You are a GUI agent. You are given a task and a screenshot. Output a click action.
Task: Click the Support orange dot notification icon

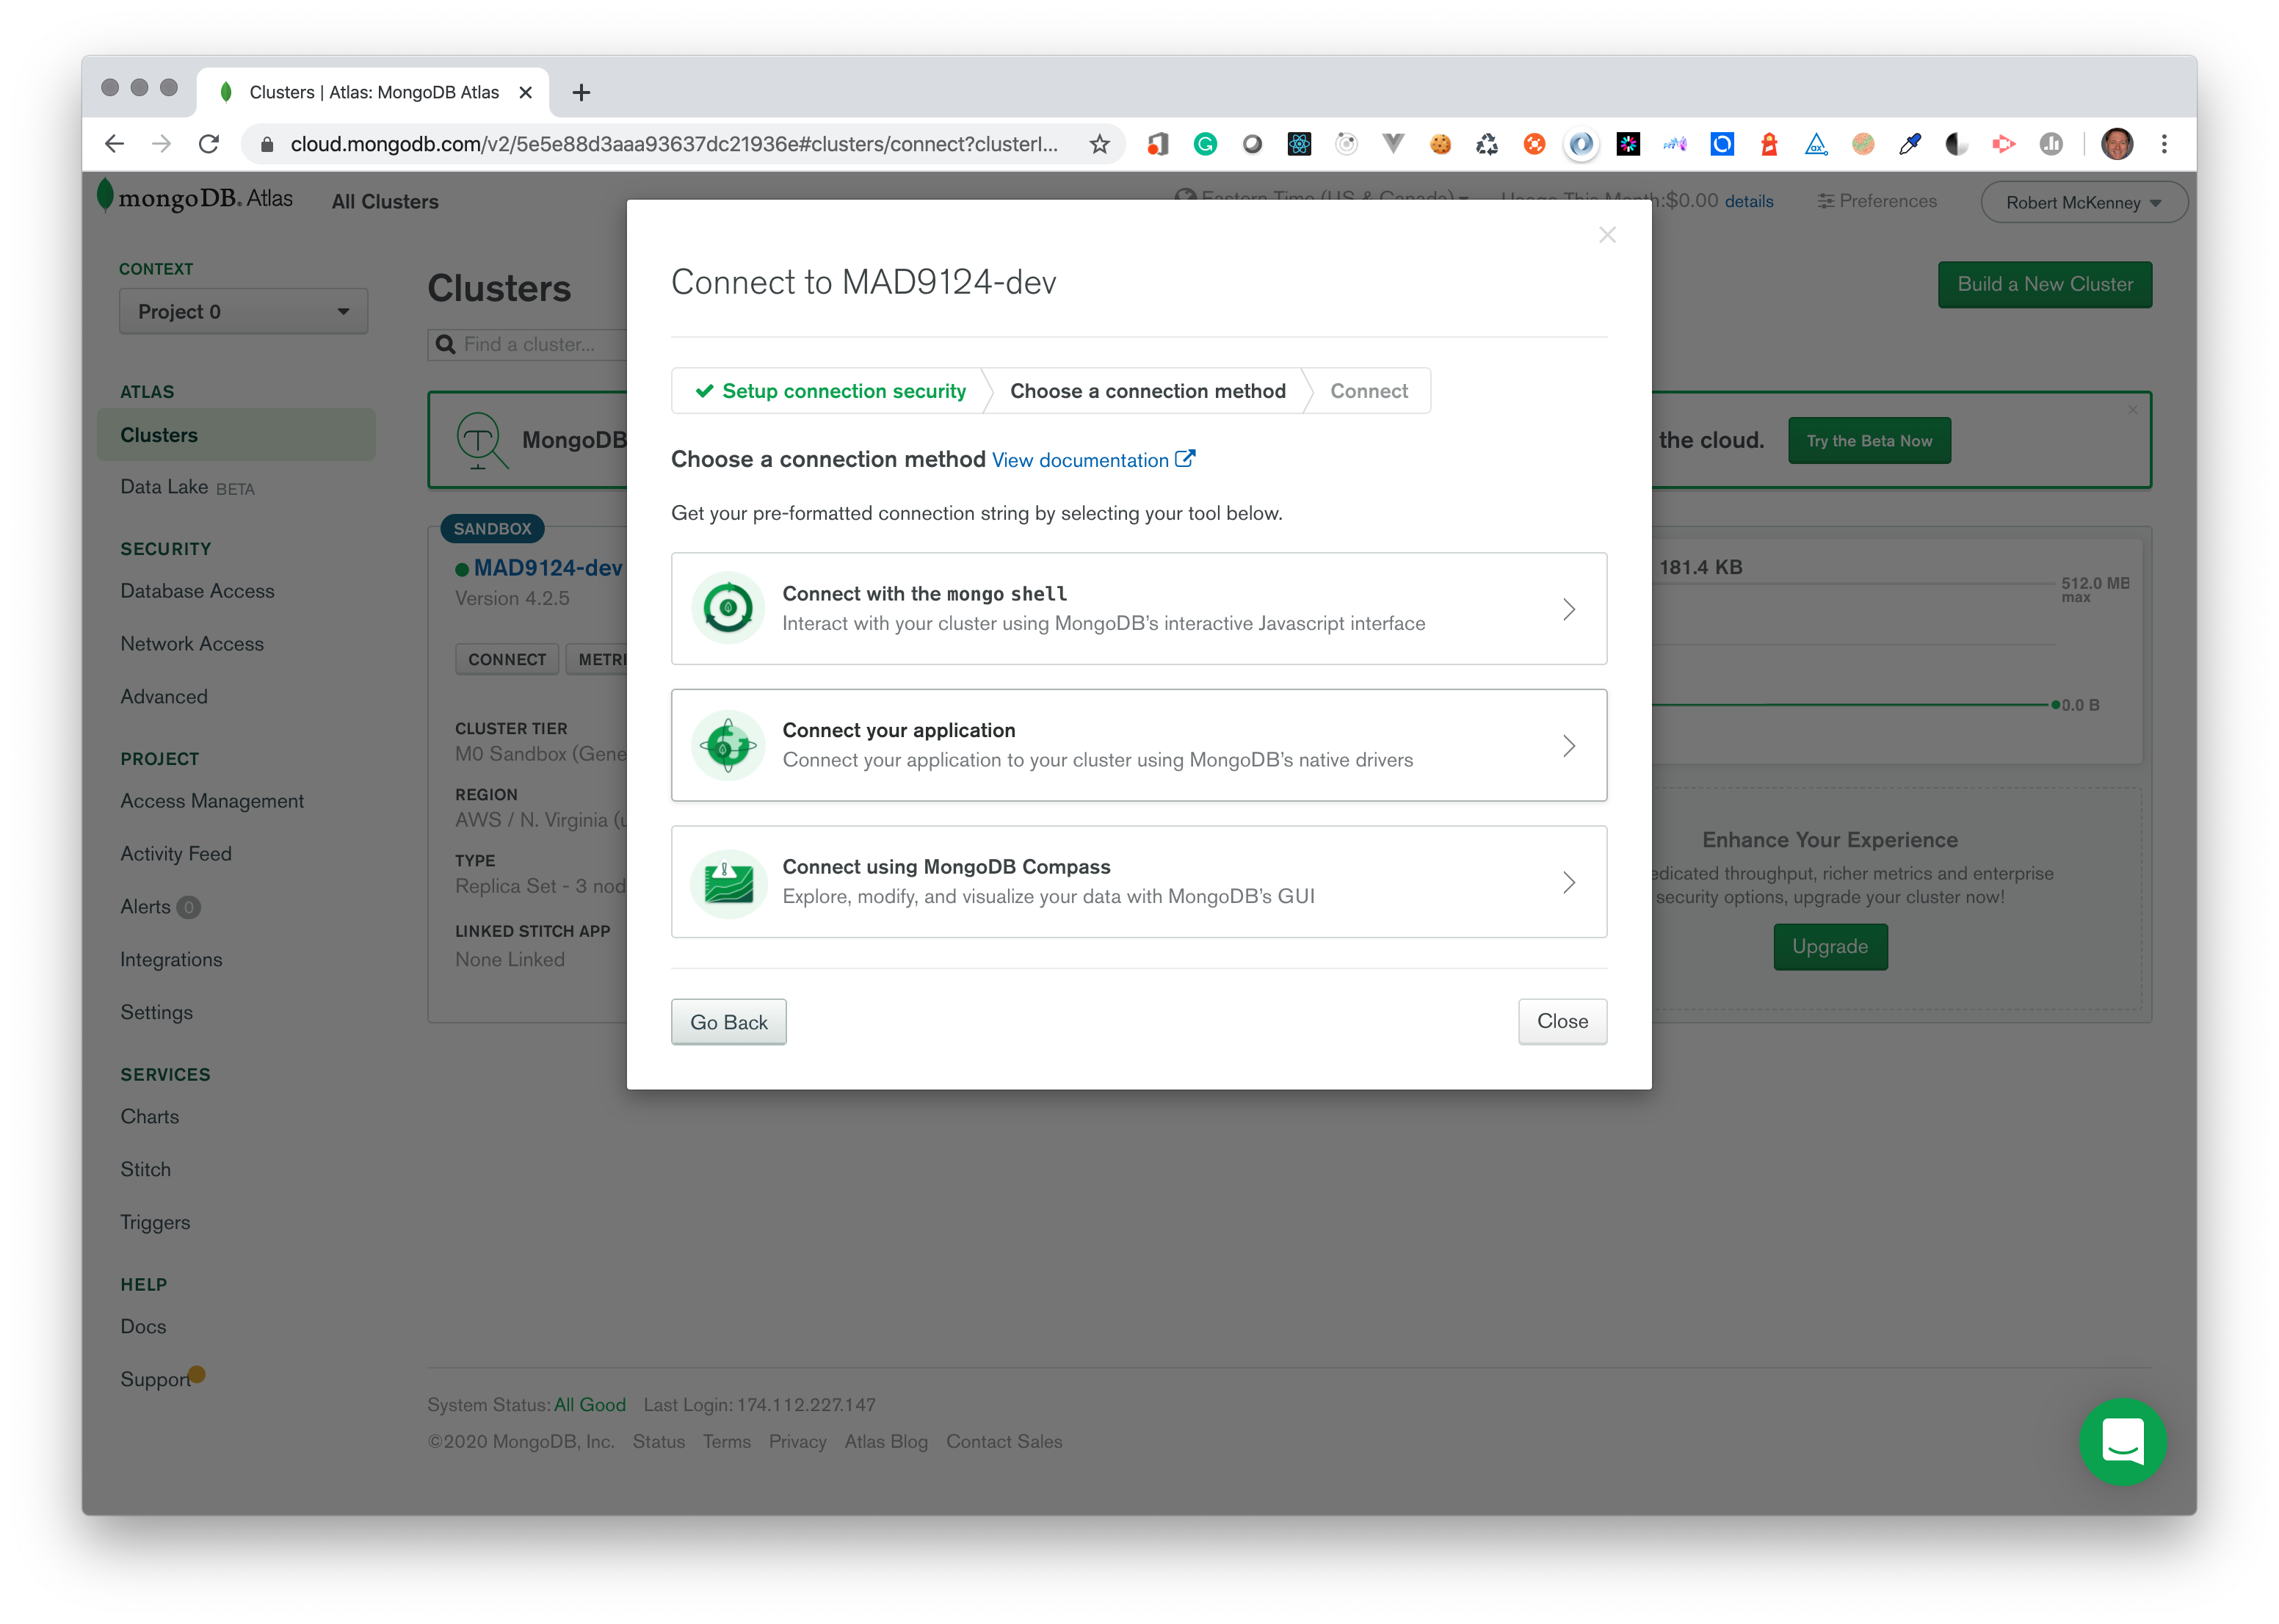[x=198, y=1374]
